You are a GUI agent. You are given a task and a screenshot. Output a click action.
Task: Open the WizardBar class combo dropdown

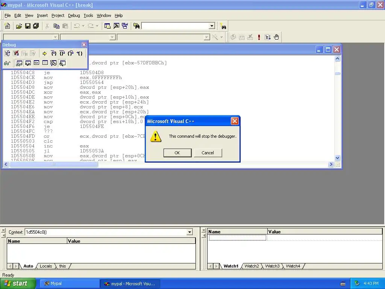[56, 37]
